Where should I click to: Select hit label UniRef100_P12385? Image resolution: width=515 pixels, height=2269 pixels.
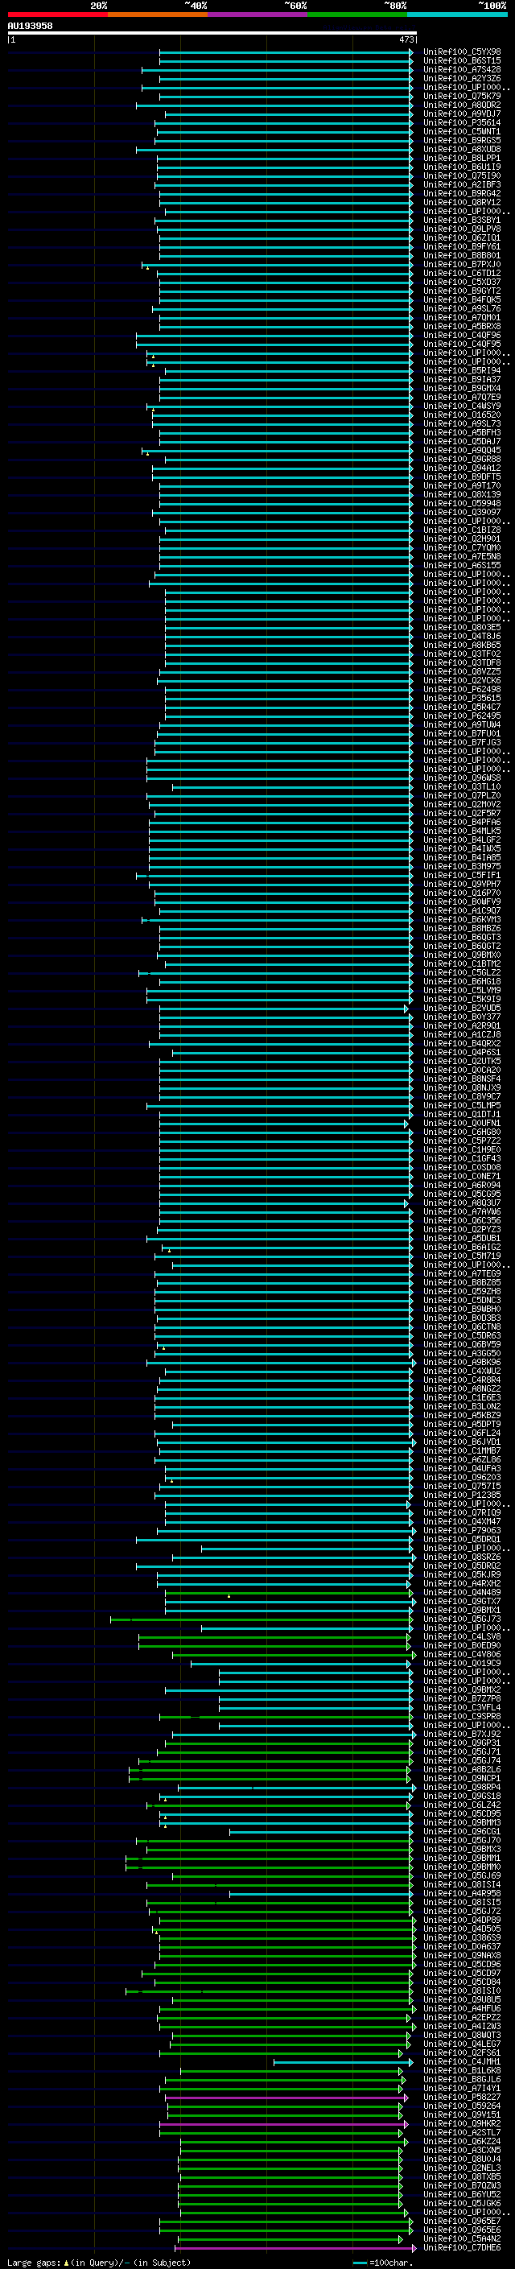pyautogui.click(x=462, y=1495)
